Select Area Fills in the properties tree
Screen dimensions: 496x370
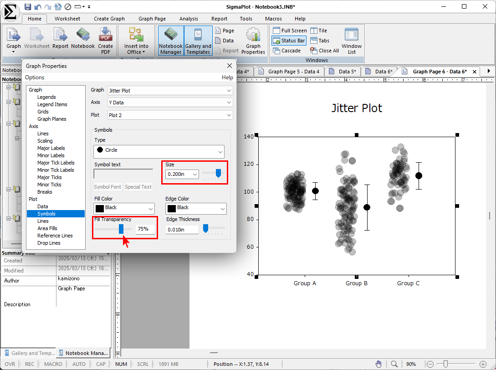coord(47,228)
